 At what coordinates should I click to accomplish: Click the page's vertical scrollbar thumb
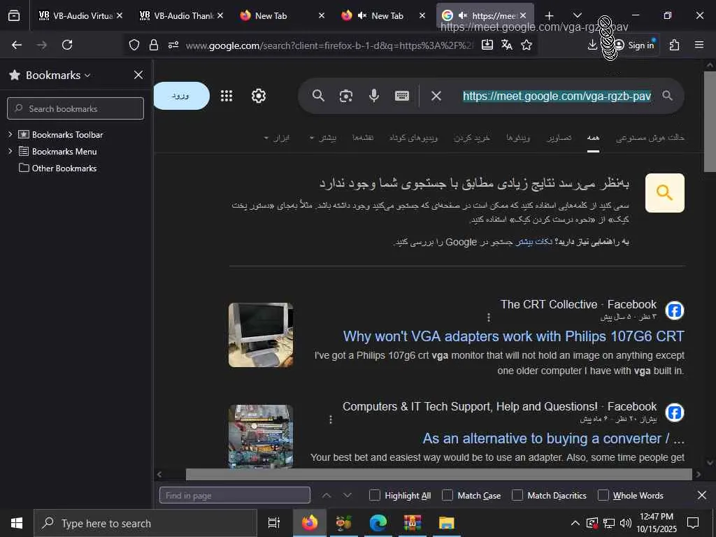tap(710, 122)
